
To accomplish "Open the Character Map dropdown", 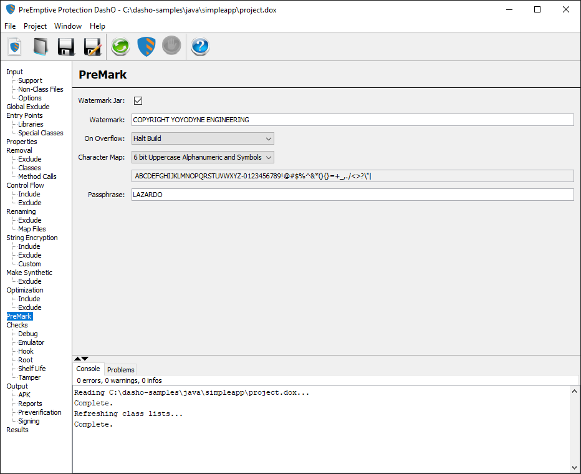I will [203, 157].
